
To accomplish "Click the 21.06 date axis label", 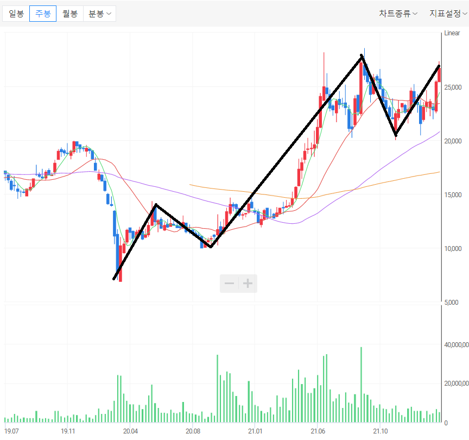I will [x=318, y=431].
